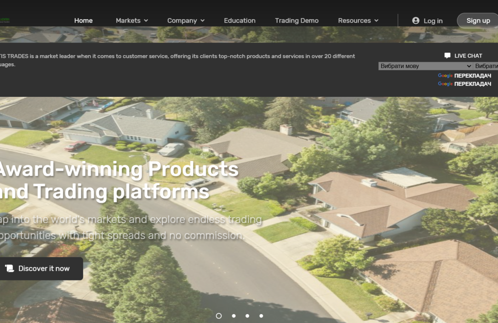Click the second Google Перекладач logo
498x323 pixels.
445,84
